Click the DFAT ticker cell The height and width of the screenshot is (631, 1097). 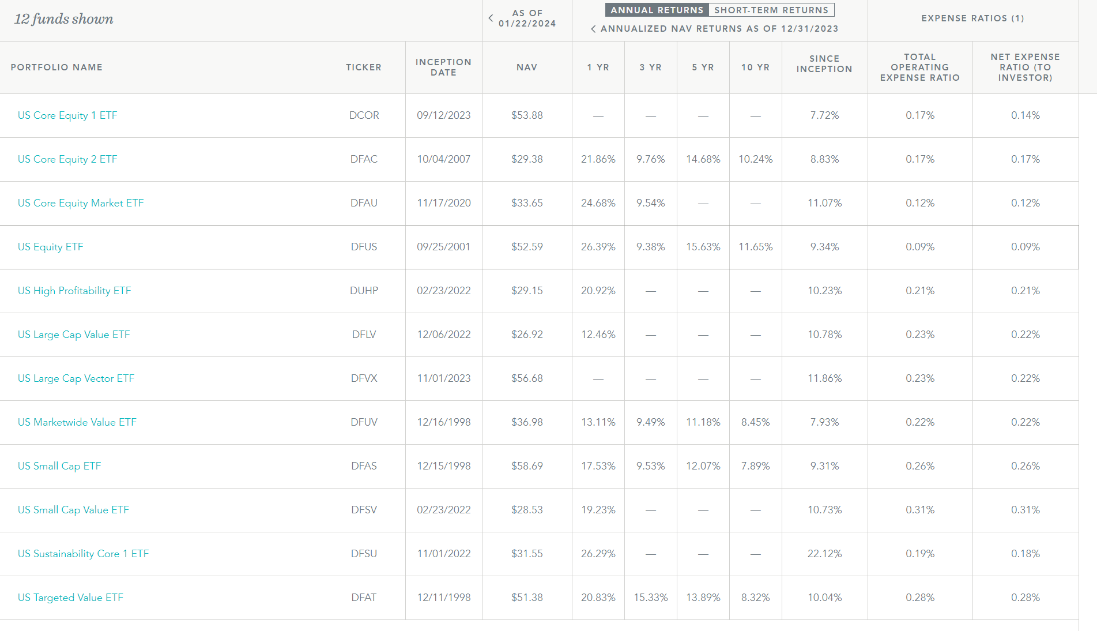[x=364, y=598]
